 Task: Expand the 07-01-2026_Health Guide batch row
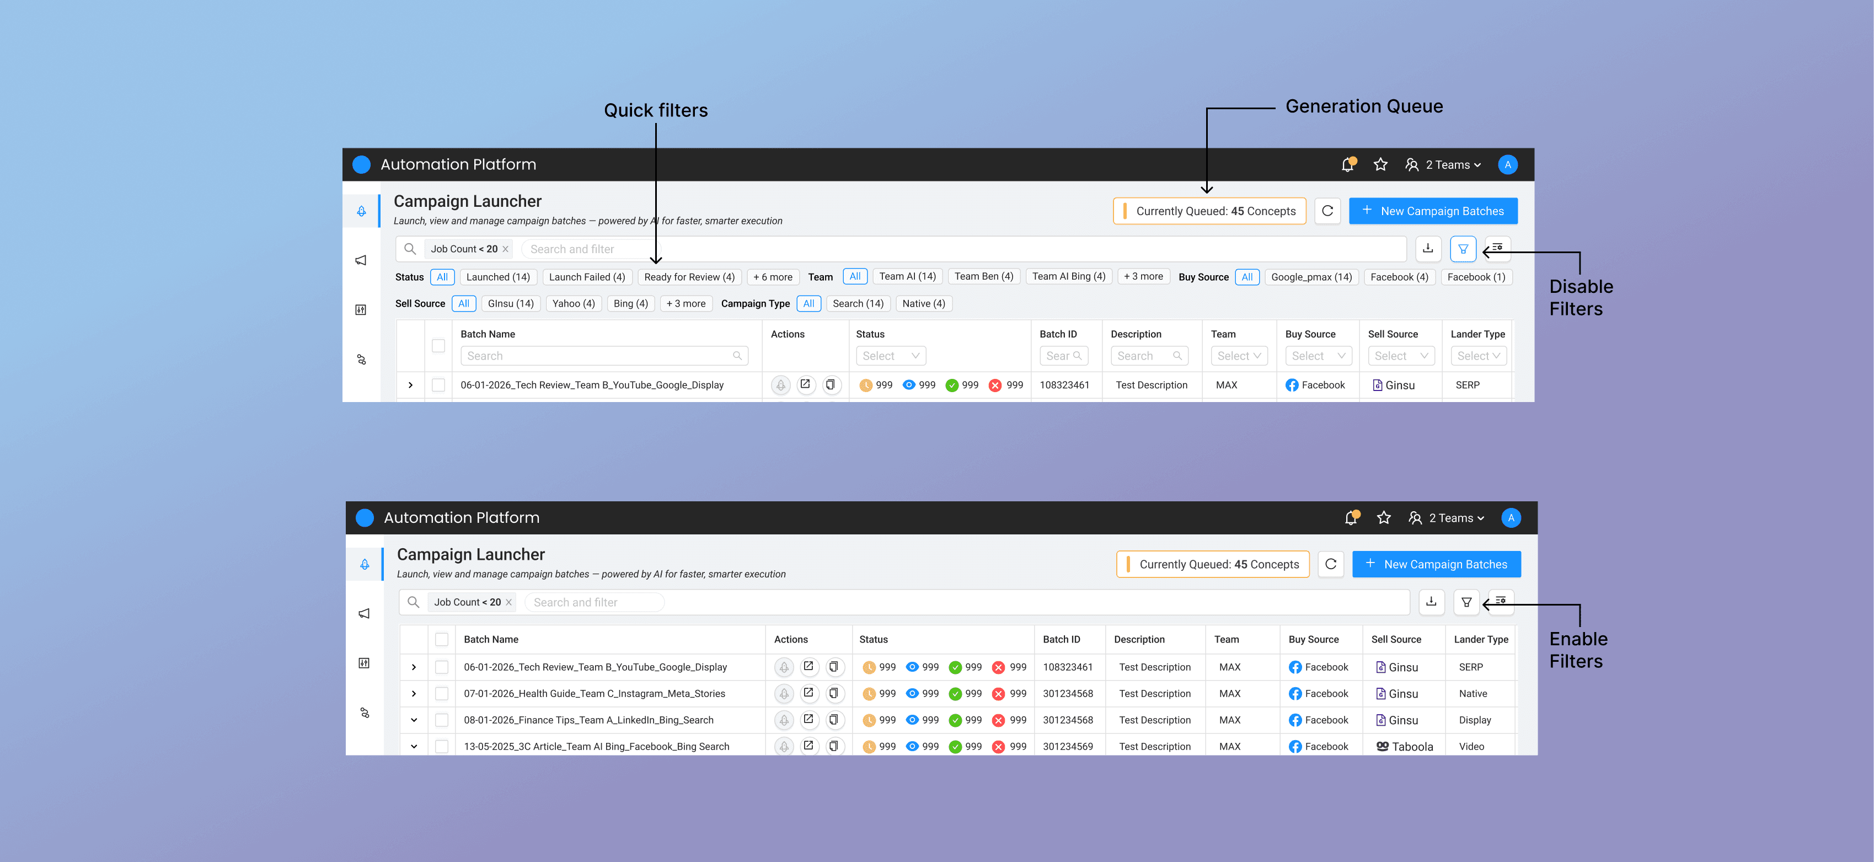pyautogui.click(x=414, y=693)
